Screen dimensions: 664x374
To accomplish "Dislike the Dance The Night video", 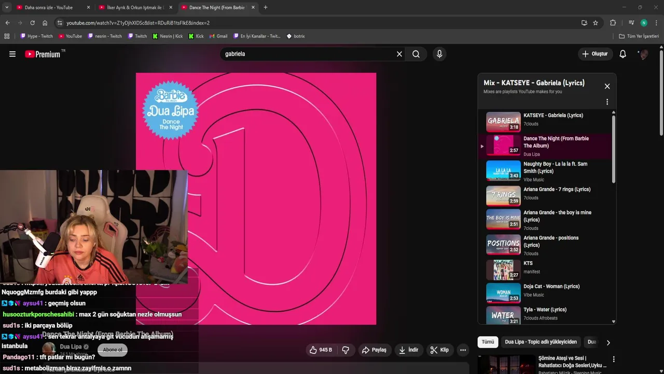I will (345, 350).
